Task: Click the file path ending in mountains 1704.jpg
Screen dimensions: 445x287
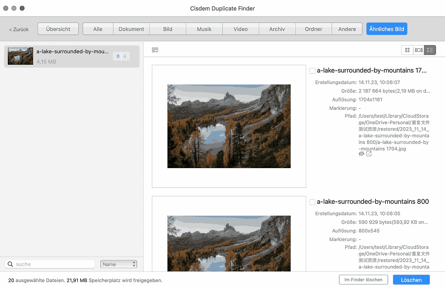Action: click(x=394, y=132)
